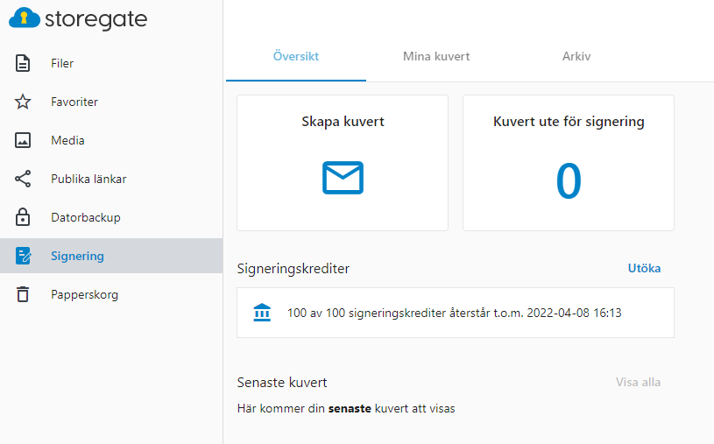Open Datorbackup via the lock icon

pos(23,217)
